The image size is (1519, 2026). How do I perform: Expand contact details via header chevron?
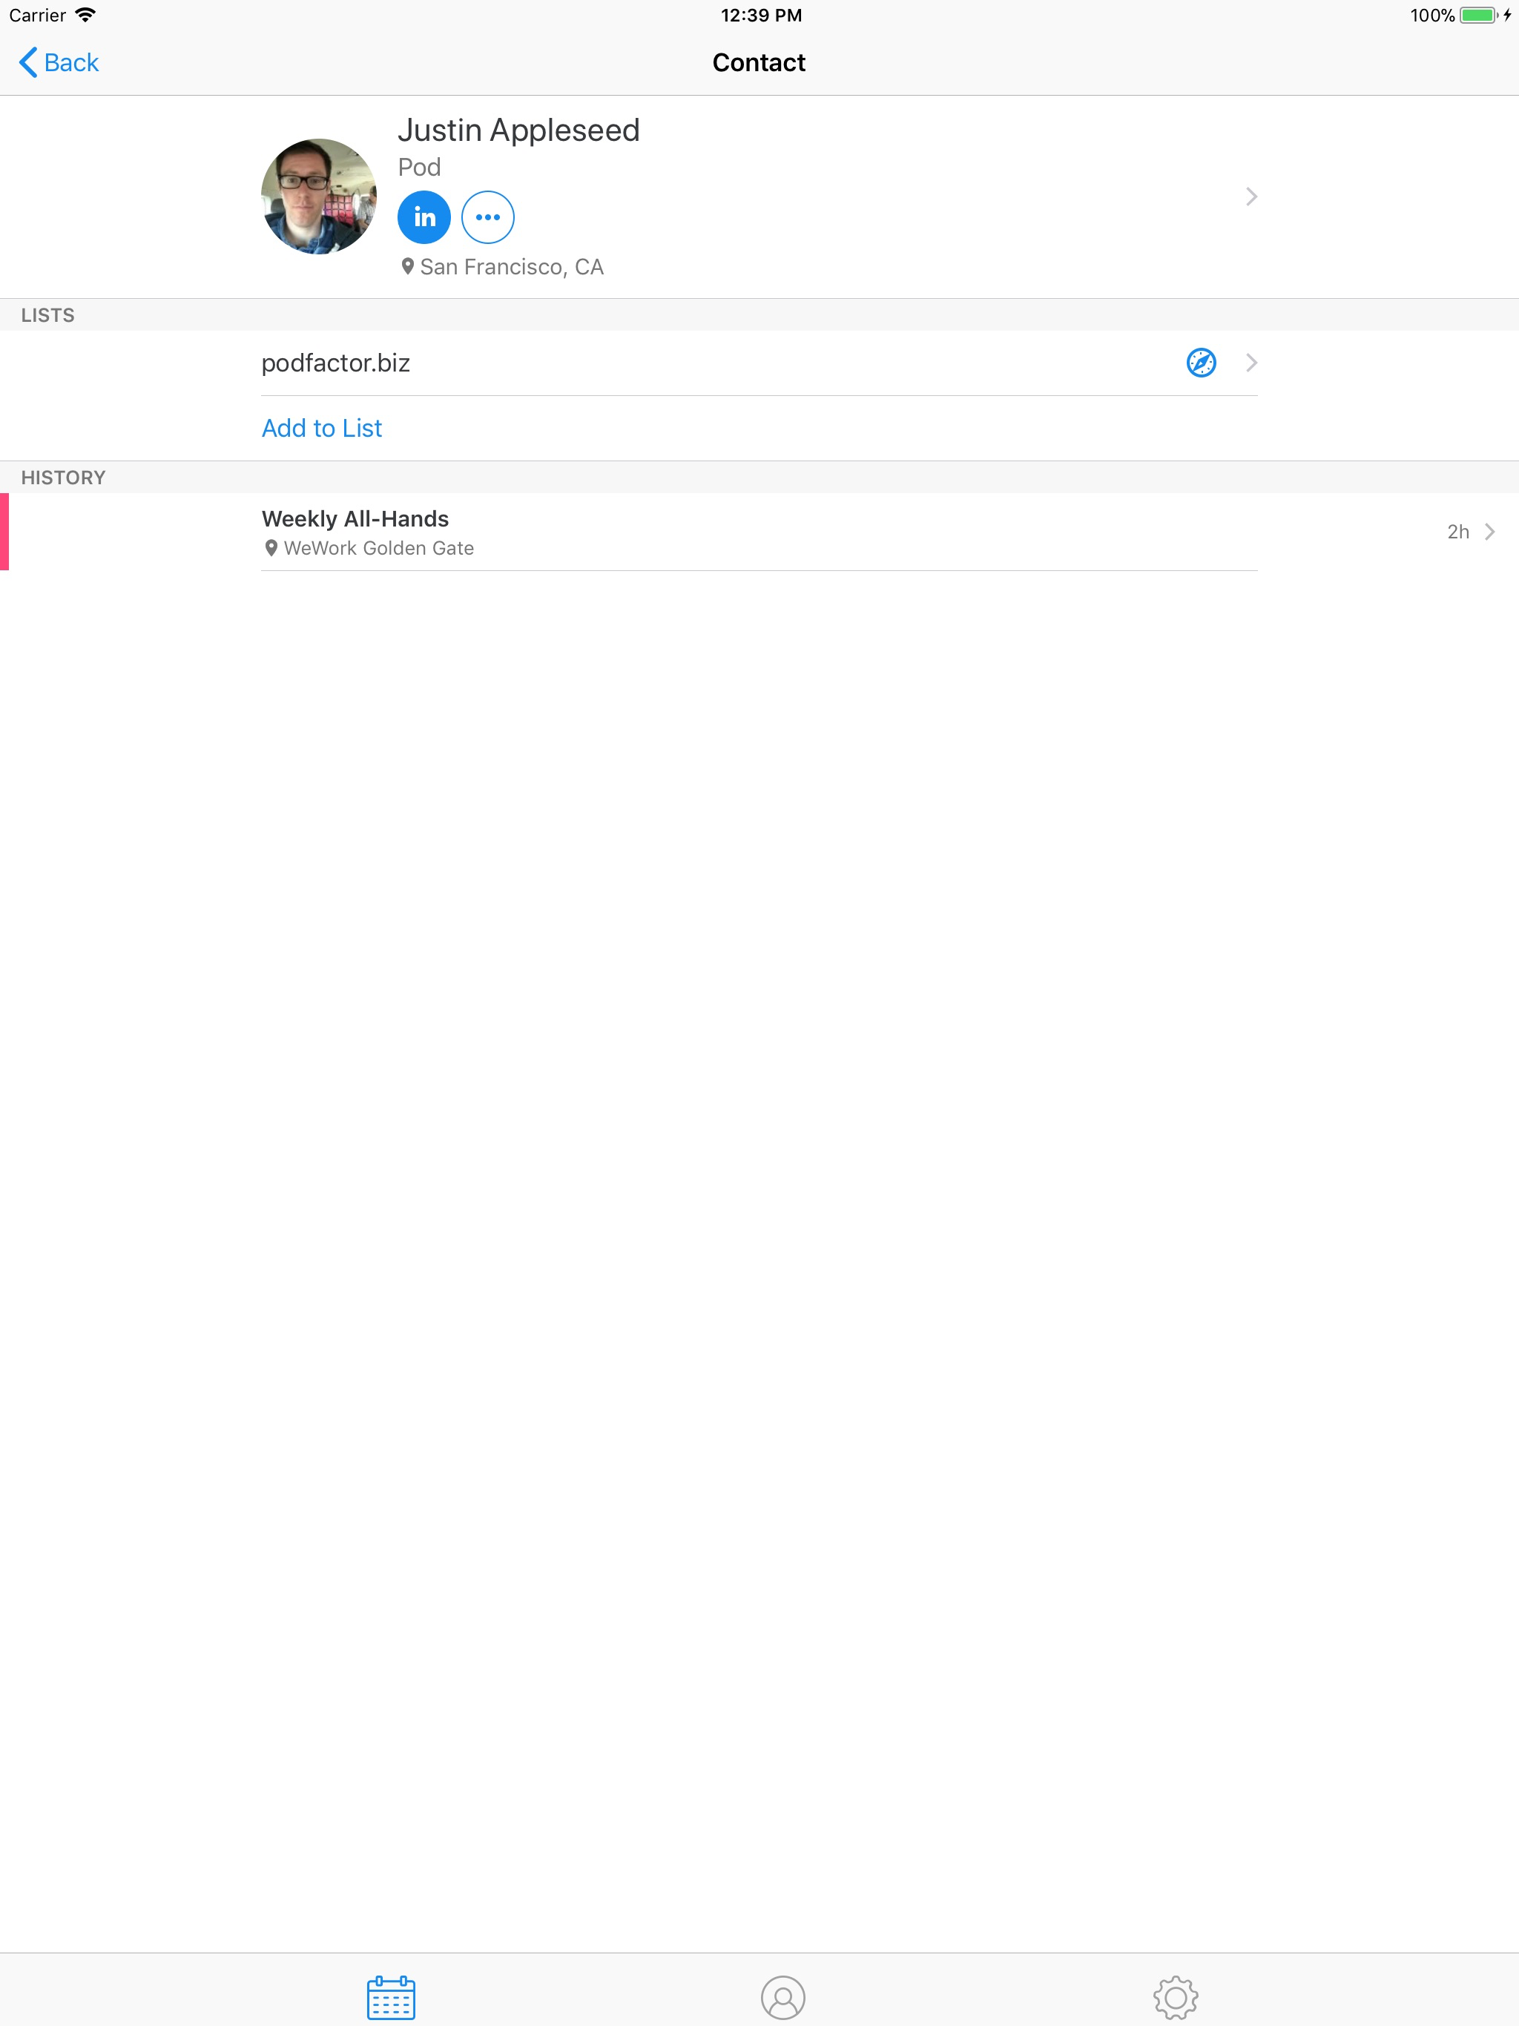point(1251,197)
